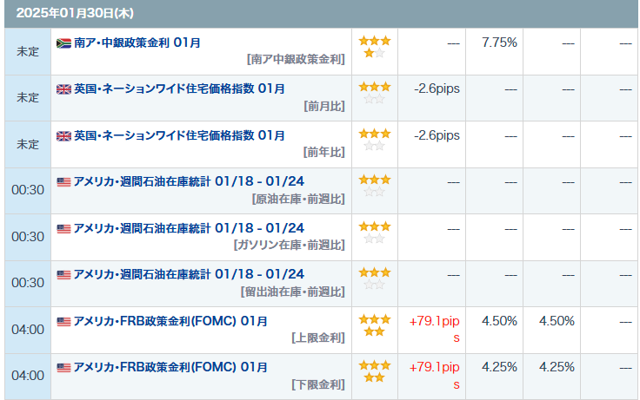640x400 pixels.
Task: Open the 週間石油在庫統計 link in the 留出油在庫 row
Action: click(189, 274)
